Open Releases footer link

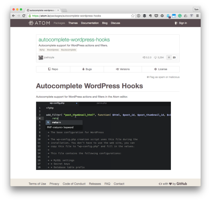(95, 184)
